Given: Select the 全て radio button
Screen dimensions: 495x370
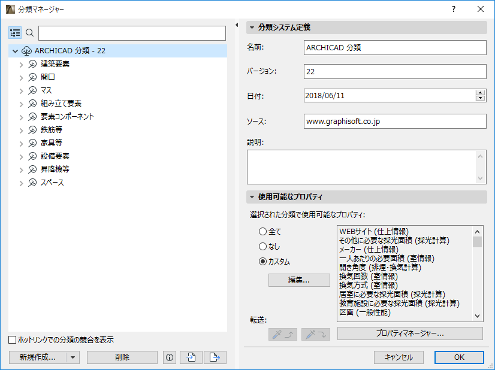Looking at the screenshot, I should tap(262, 231).
